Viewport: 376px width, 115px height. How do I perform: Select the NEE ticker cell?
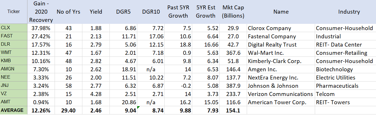[14, 78]
